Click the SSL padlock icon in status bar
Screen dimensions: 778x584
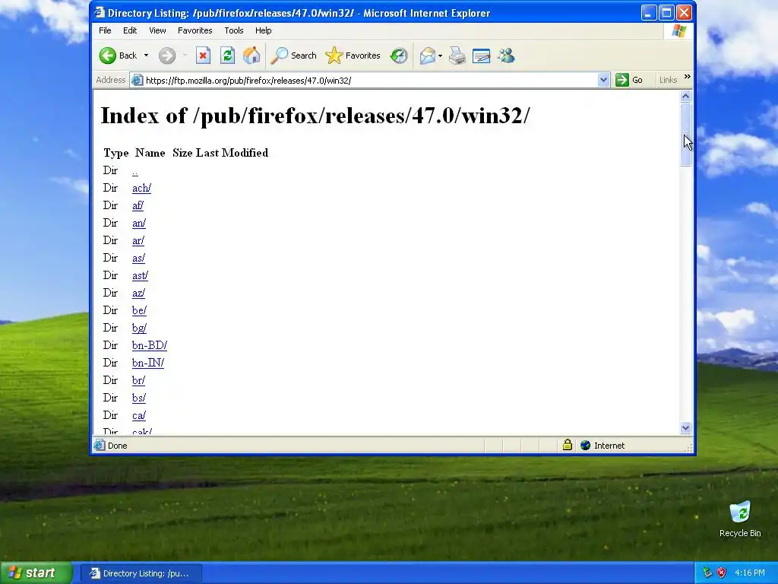pyautogui.click(x=567, y=445)
